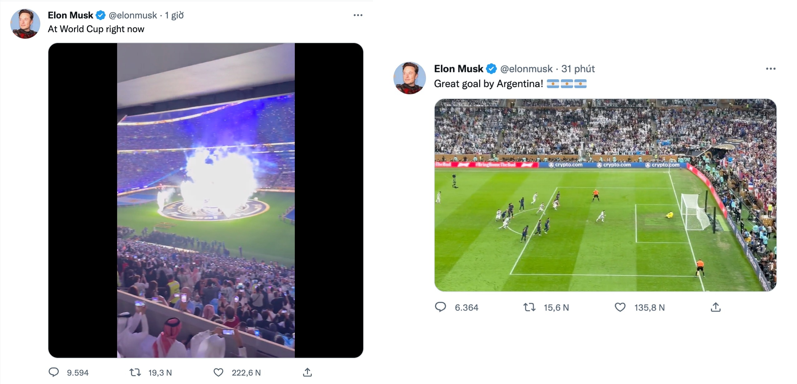Image resolution: width=797 pixels, height=384 pixels.
Task: Like the 'Great goal by Argentina' tweet
Action: [x=620, y=308]
